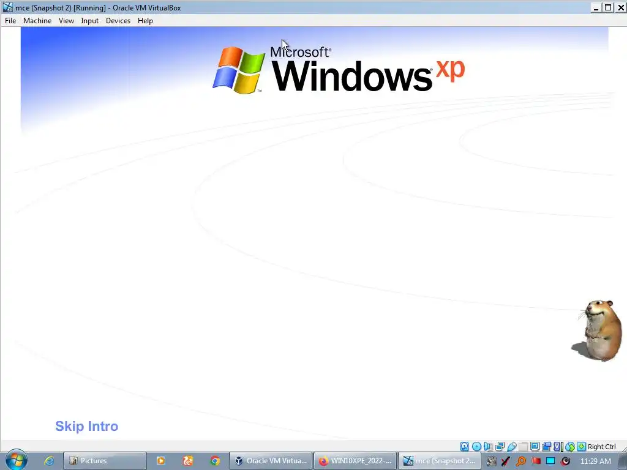627x470 pixels.
Task: Click the grayed shared folders indicator
Action: (x=523, y=446)
